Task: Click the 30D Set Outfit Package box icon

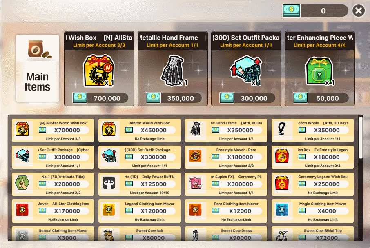Action: point(246,71)
